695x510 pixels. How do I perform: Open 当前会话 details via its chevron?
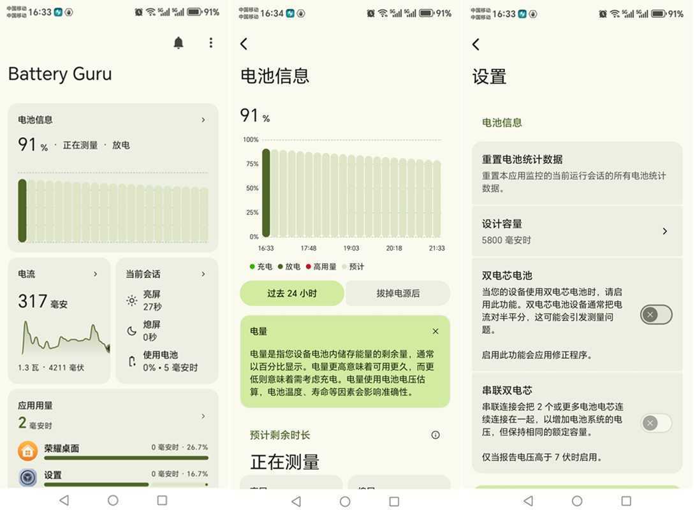point(203,274)
